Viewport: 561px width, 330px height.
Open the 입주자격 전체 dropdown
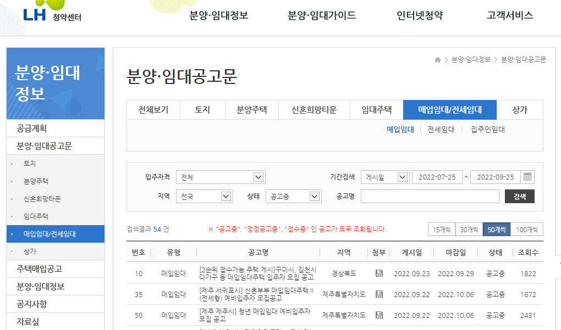pos(220,177)
